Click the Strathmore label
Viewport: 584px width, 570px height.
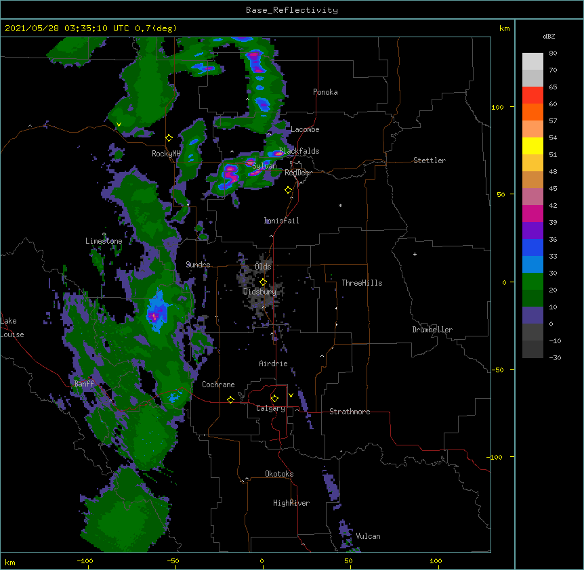pos(350,412)
